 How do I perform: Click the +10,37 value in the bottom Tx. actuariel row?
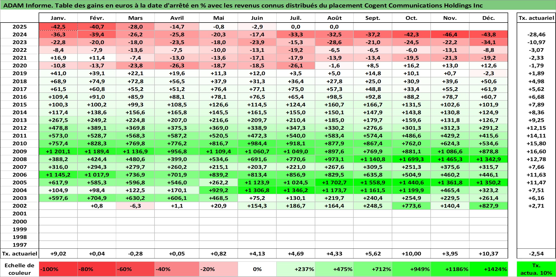point(489,254)
